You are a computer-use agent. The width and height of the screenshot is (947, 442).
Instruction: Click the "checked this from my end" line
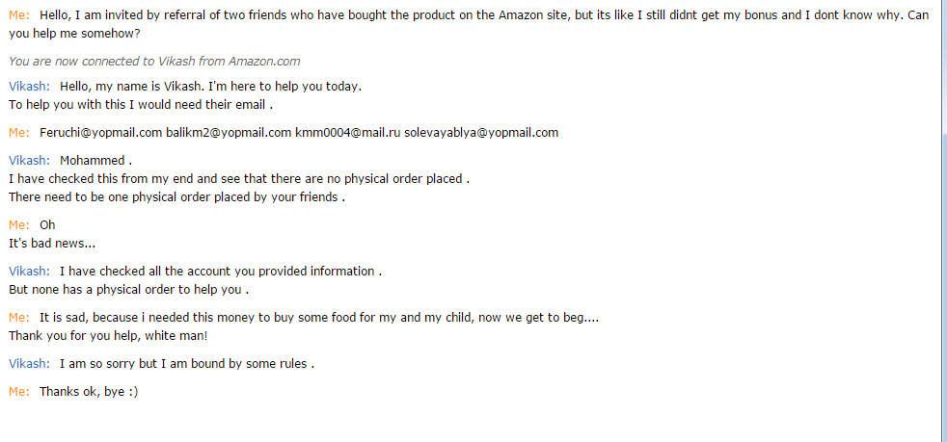[238, 178]
